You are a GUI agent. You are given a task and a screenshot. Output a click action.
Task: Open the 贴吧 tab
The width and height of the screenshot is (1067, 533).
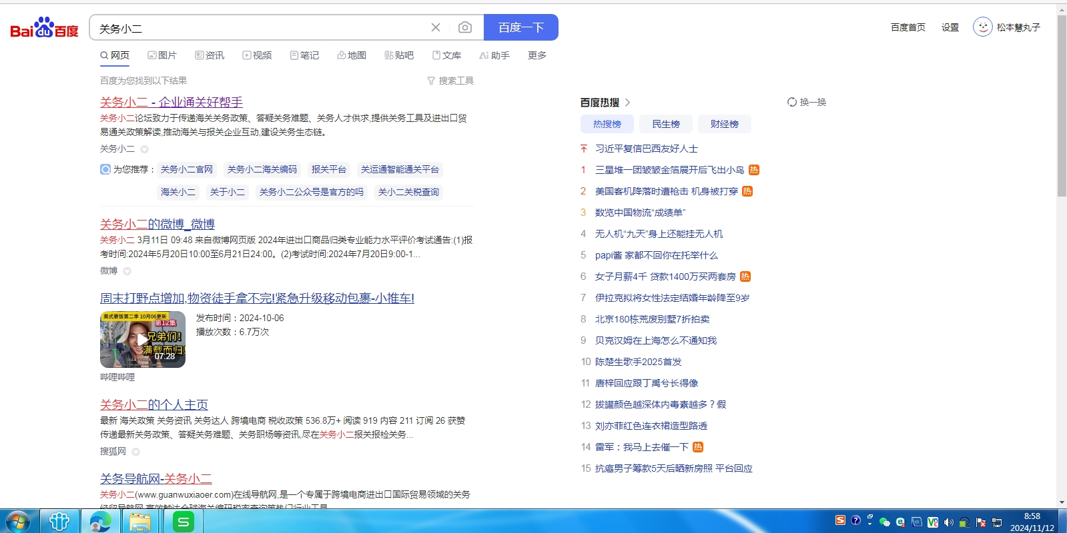click(399, 55)
